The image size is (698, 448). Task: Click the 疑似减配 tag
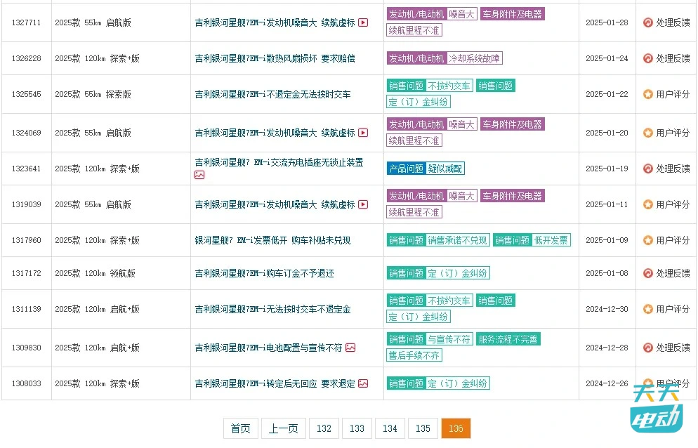click(445, 169)
